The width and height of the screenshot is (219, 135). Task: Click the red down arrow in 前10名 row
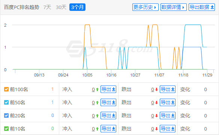157,129
